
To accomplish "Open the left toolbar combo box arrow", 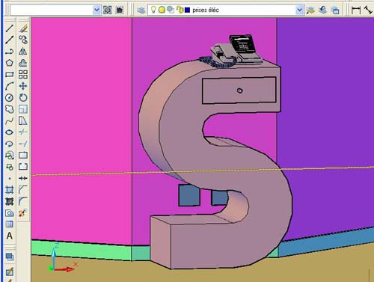I will coord(96,10).
